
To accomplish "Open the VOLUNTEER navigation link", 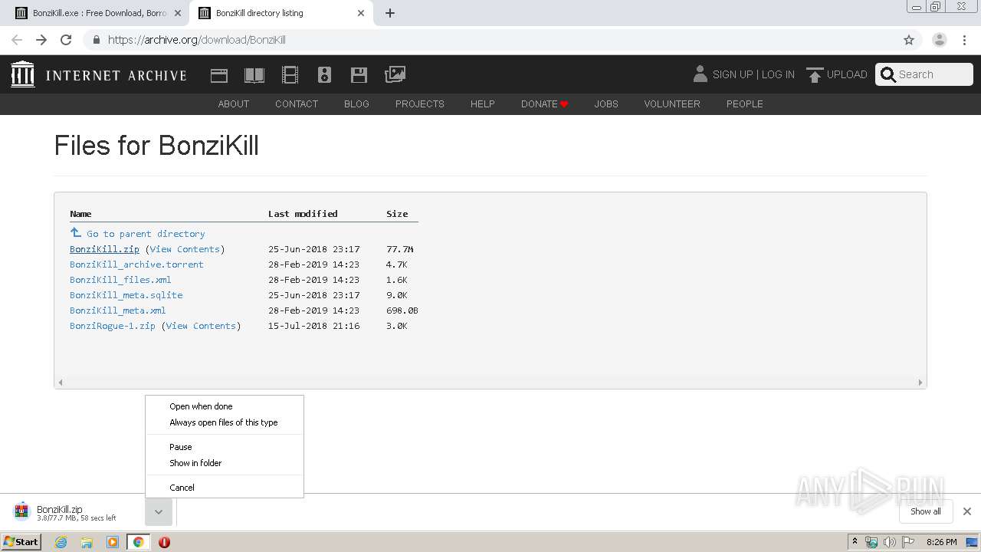I will 672,103.
